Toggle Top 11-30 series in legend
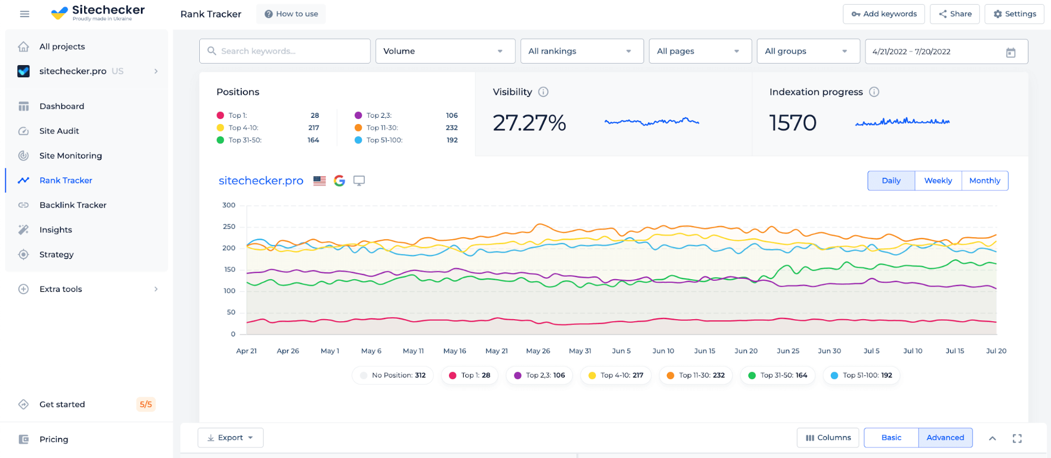1051x458 pixels. coord(696,375)
